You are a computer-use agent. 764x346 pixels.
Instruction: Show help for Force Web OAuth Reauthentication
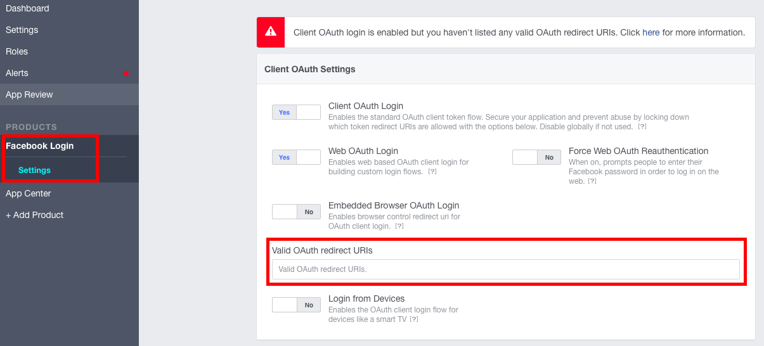click(x=592, y=181)
